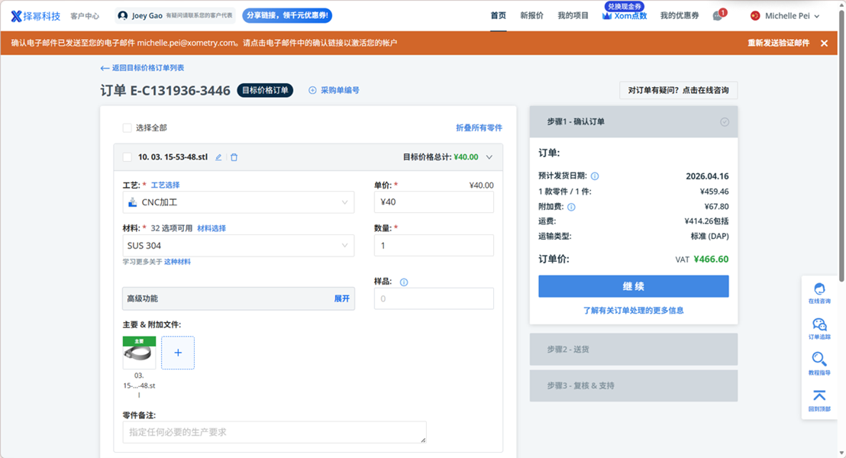
Task: Click the info icon next to 样品
Action: click(x=404, y=282)
